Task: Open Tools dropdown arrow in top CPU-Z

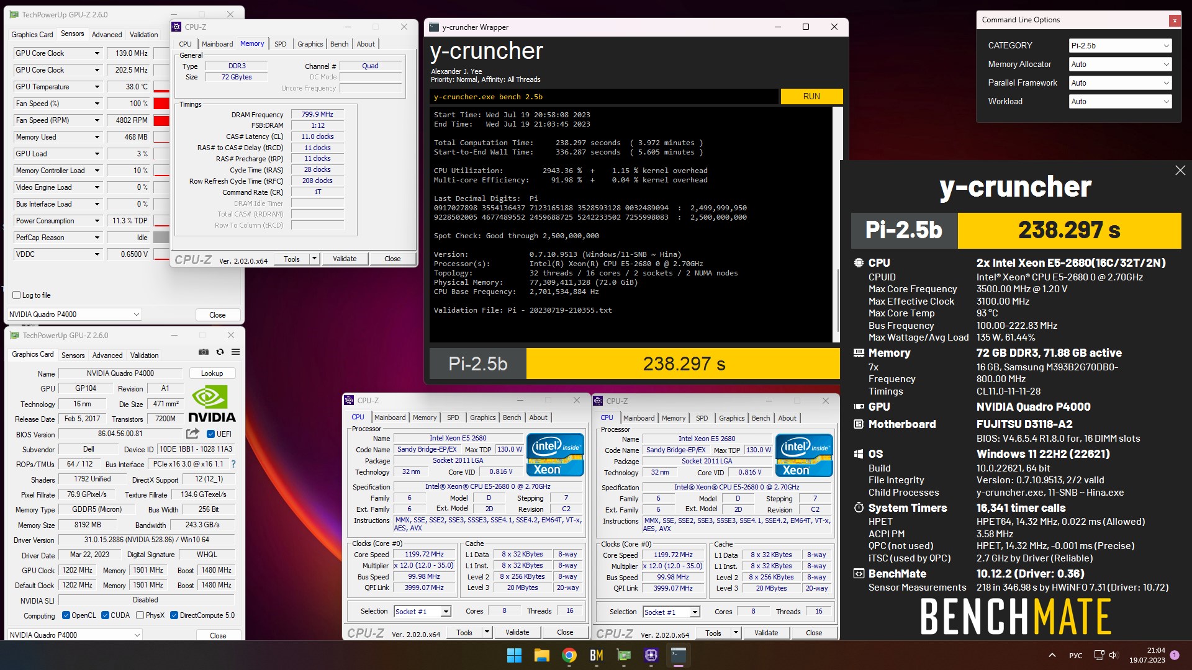Action: pos(314,259)
